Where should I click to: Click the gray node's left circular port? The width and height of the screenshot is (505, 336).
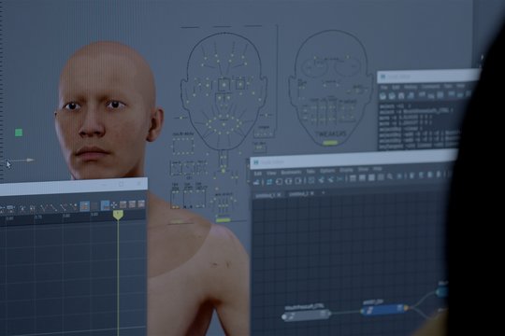[x=284, y=317]
